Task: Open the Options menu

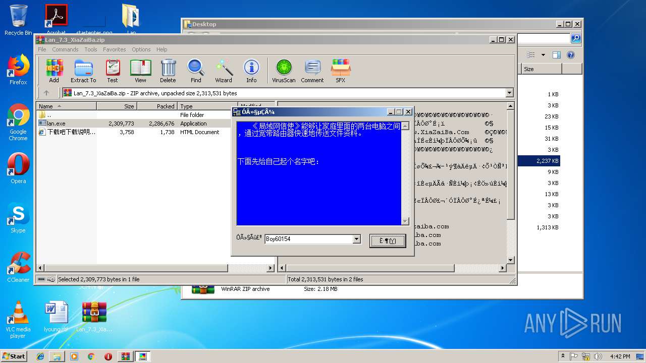Action: tap(141, 49)
